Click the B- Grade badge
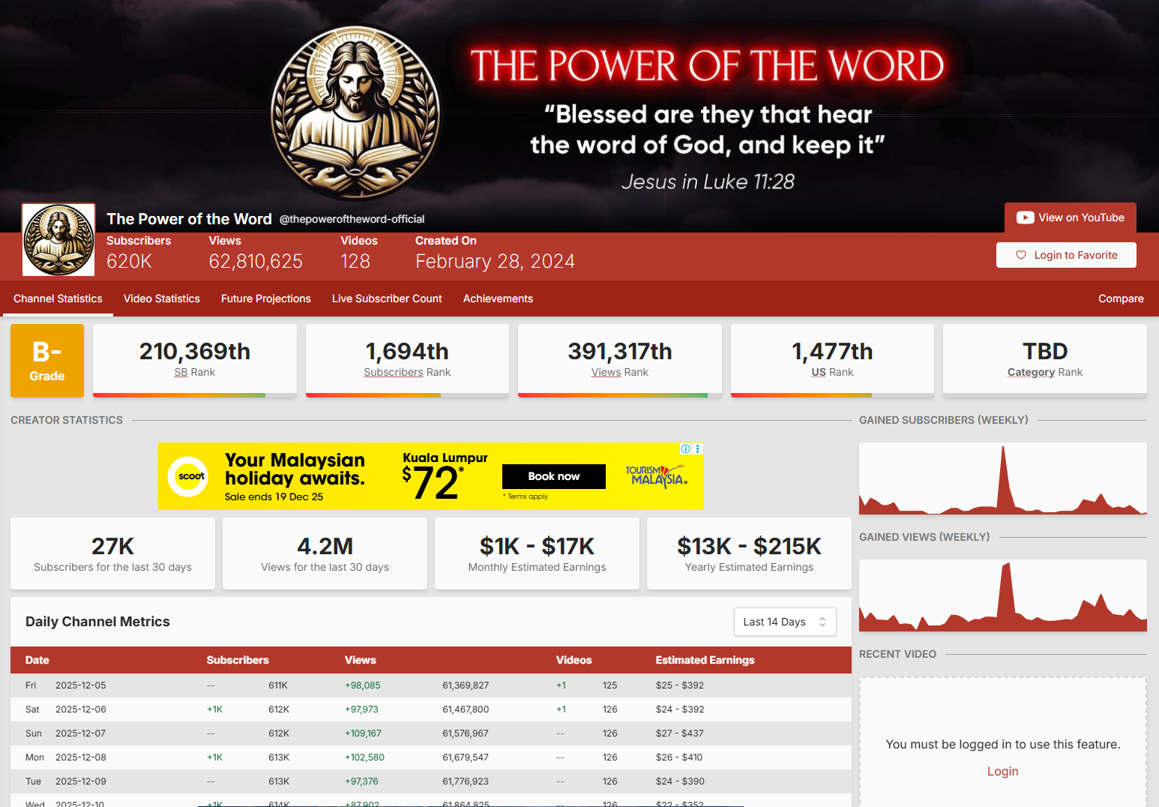This screenshot has width=1159, height=807. 47,361
